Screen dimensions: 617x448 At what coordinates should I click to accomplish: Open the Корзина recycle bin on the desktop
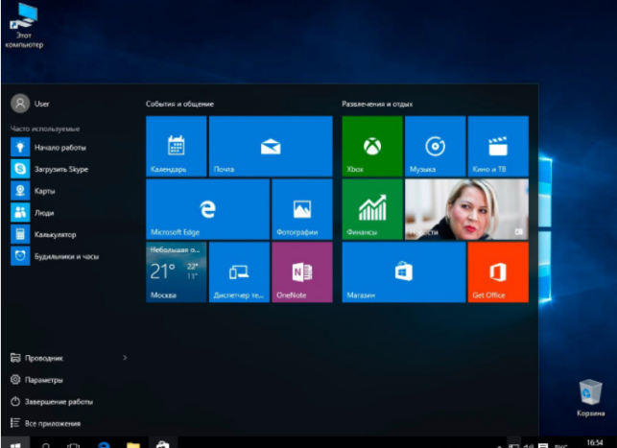click(590, 397)
